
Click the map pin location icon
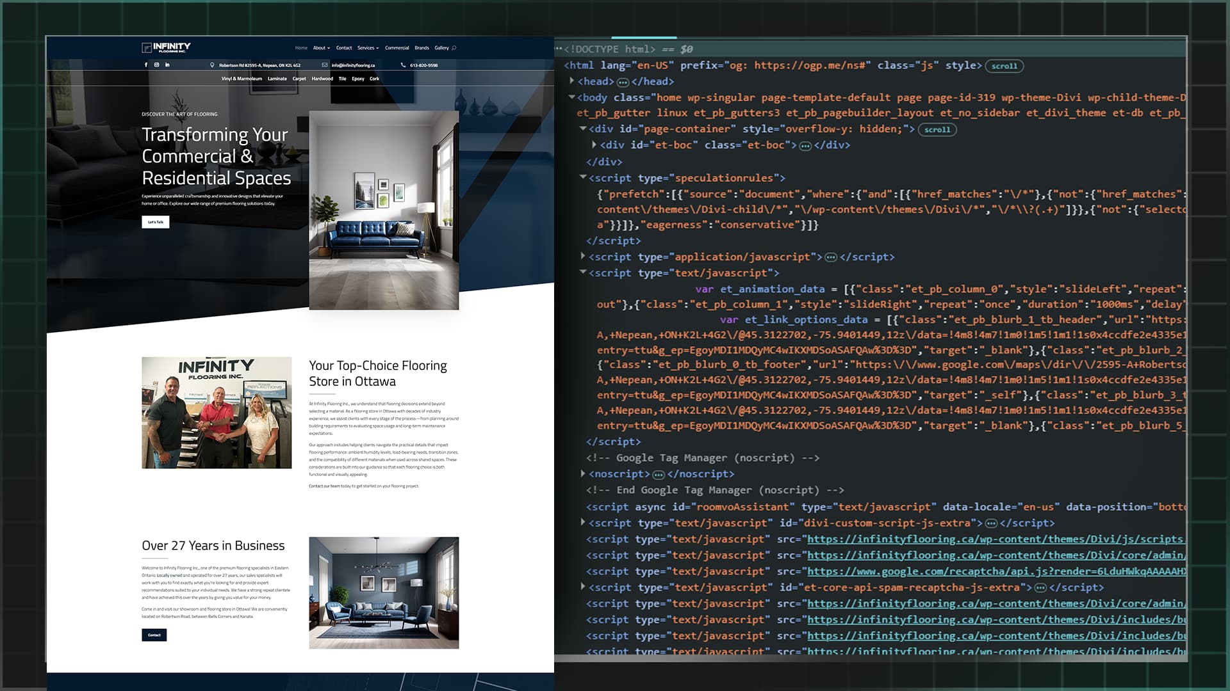[x=212, y=65]
